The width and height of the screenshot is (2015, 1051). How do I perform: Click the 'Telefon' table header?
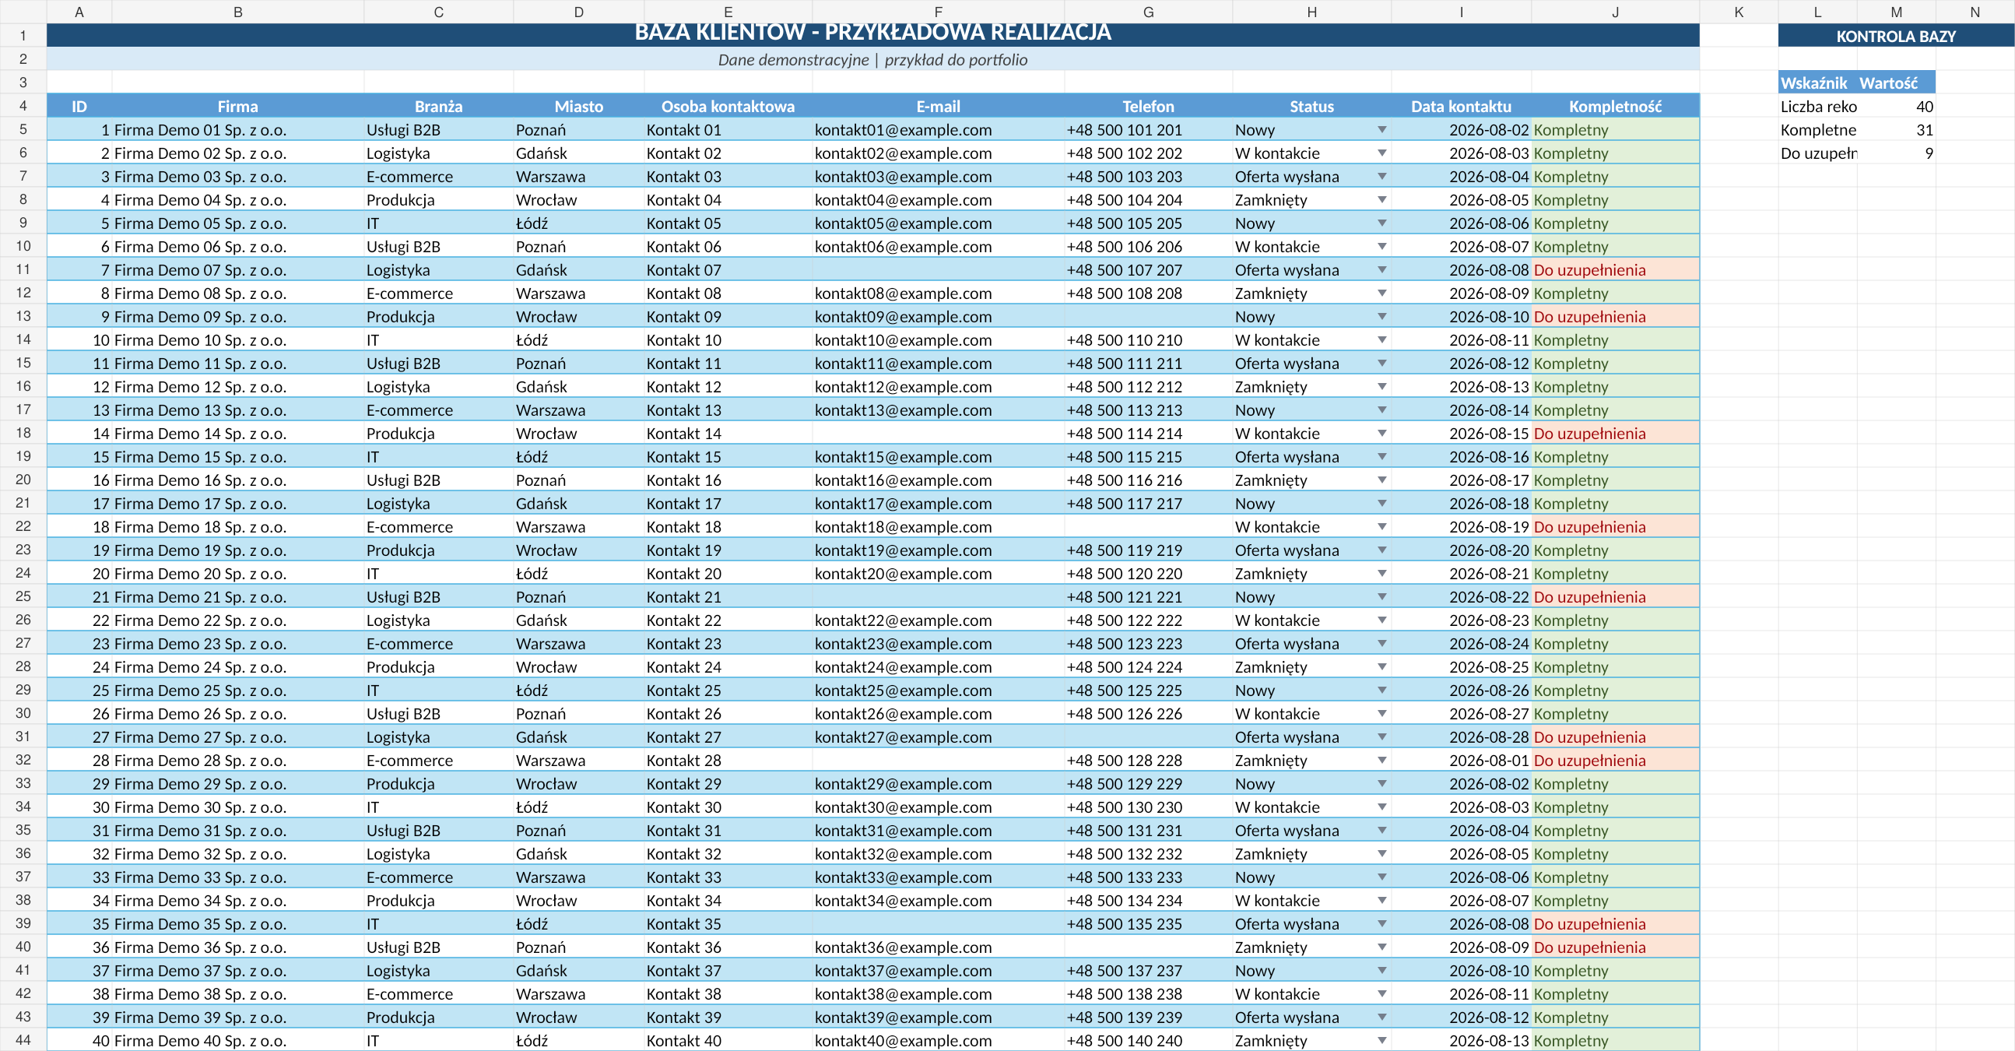[x=1148, y=107]
